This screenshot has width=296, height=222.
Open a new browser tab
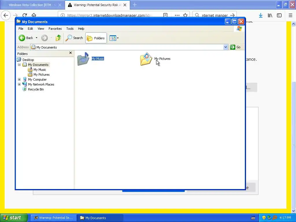pos(135,5)
